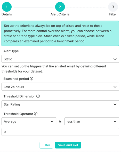Image resolution: width=121 pixels, height=152 pixels.
Task: Open the Last 24 hours dropdown
Action: pos(60,87)
